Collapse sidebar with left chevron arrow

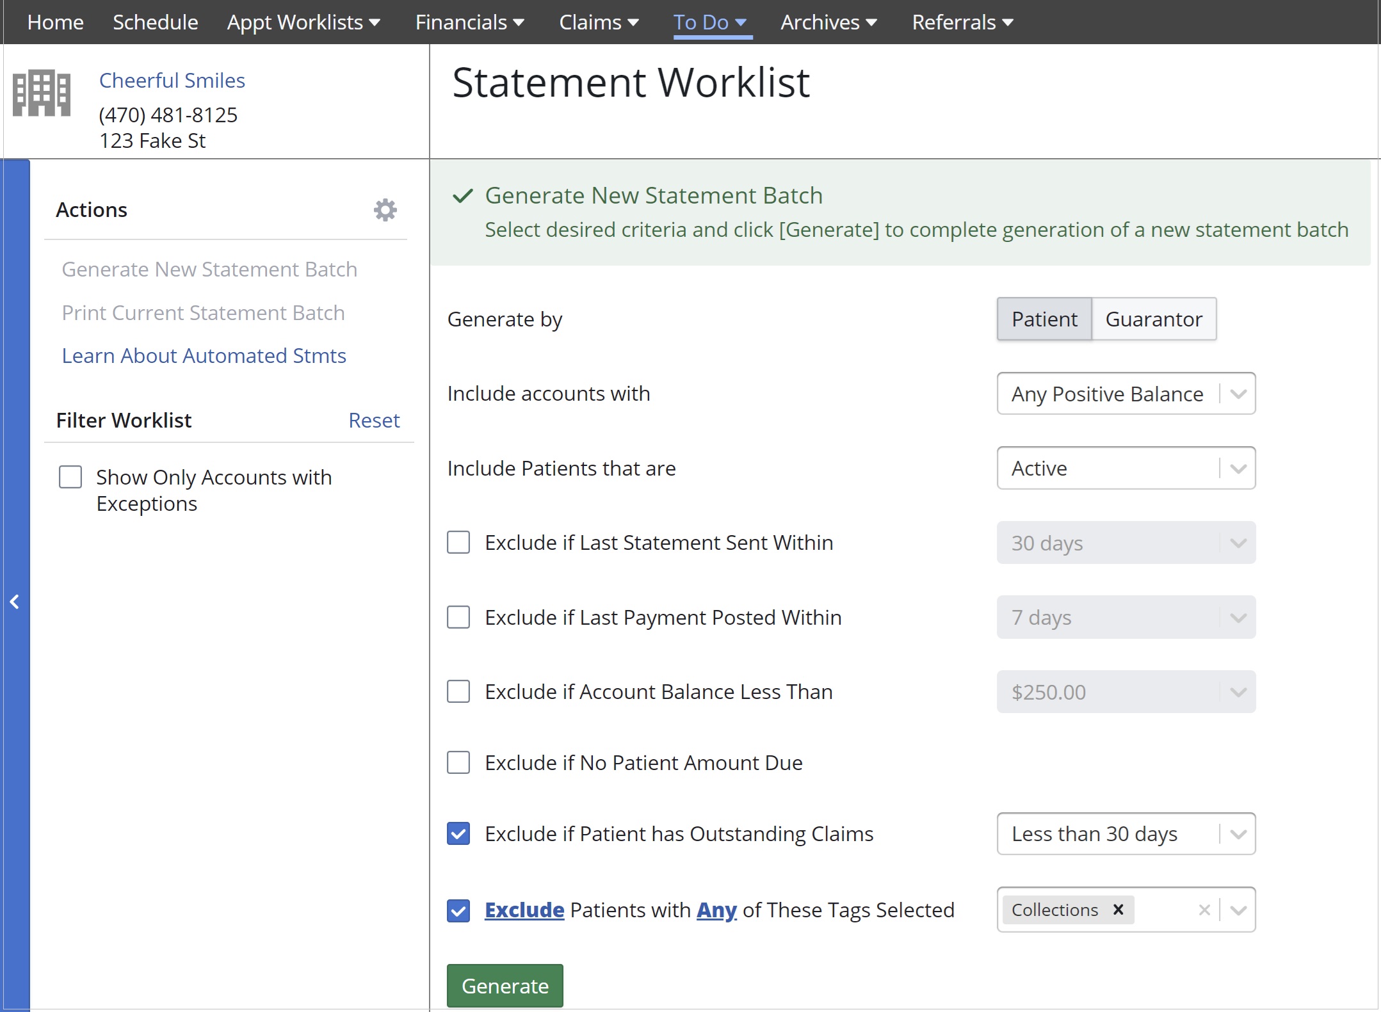coord(15,602)
